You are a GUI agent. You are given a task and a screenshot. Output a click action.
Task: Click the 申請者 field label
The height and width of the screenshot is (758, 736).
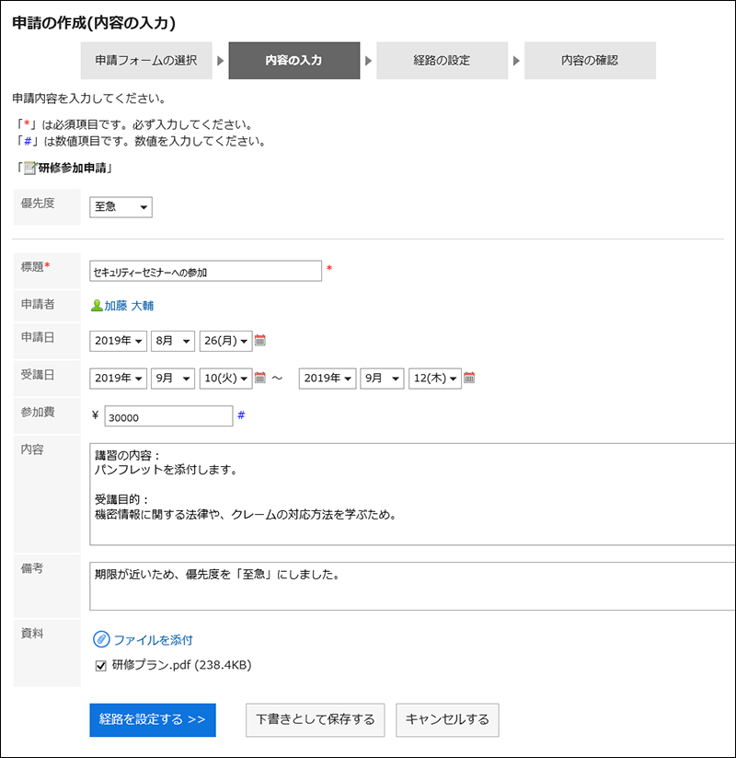(38, 304)
